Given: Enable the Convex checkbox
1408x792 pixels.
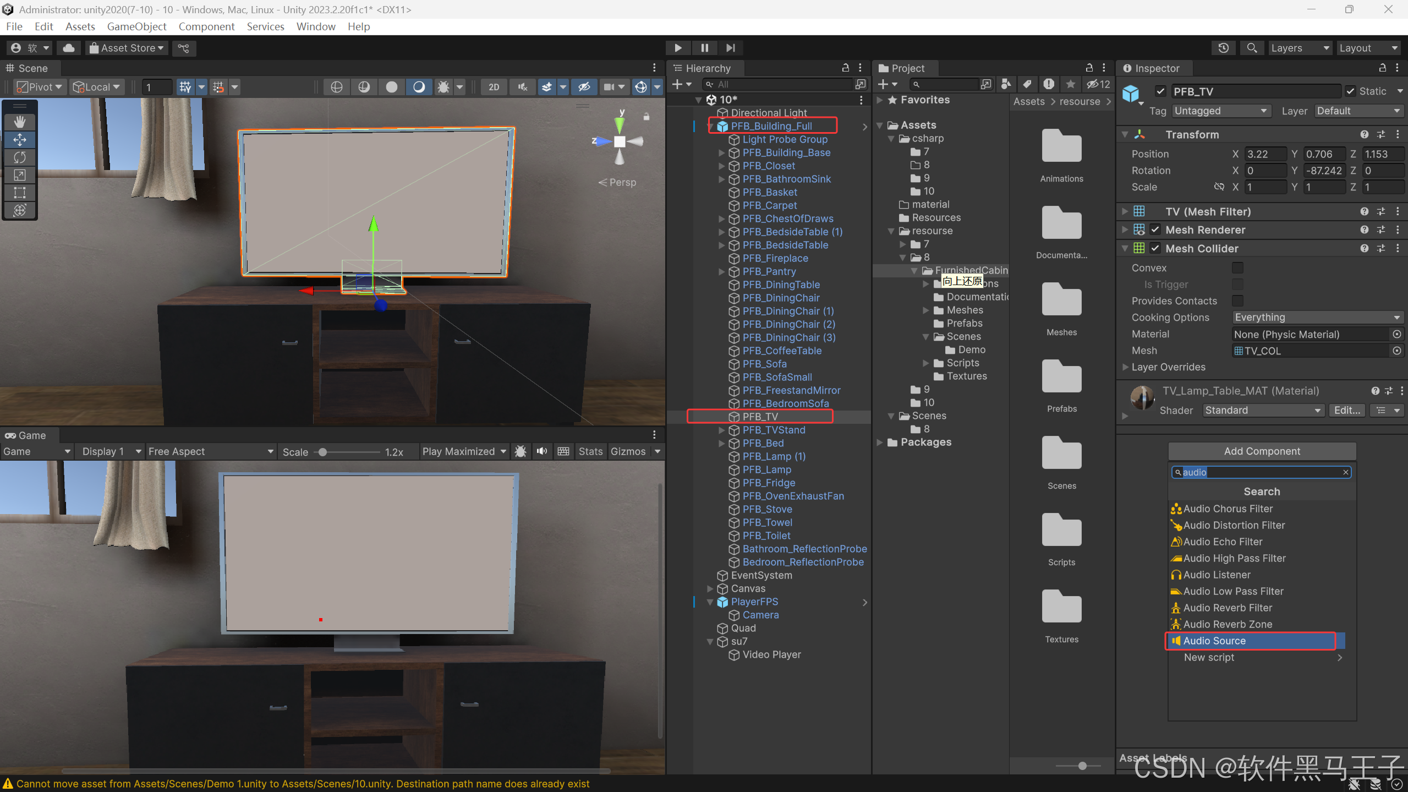Looking at the screenshot, I should [x=1237, y=268].
